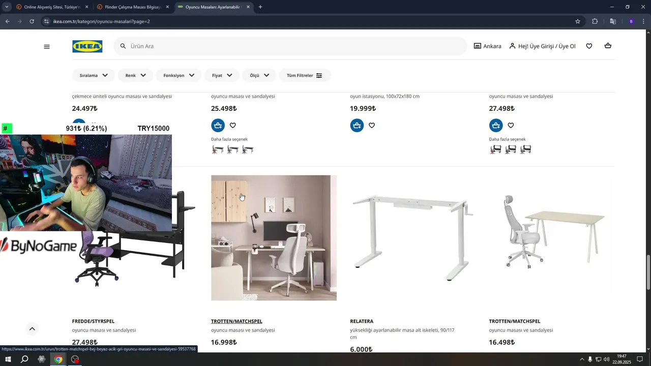Expand the Fonksiyon filter dropdown
The image size is (651, 366).
[179, 75]
